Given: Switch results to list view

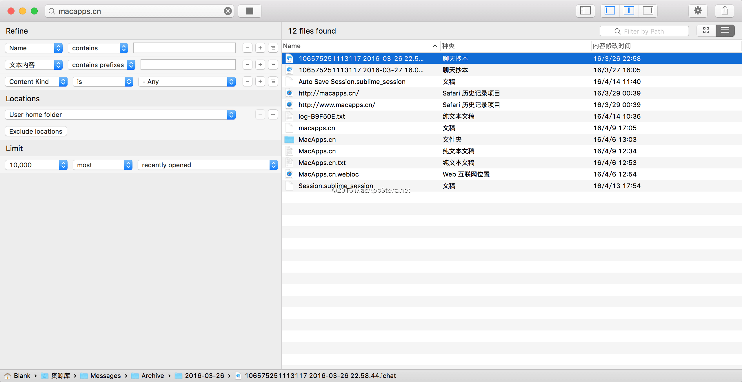Looking at the screenshot, I should [x=725, y=30].
